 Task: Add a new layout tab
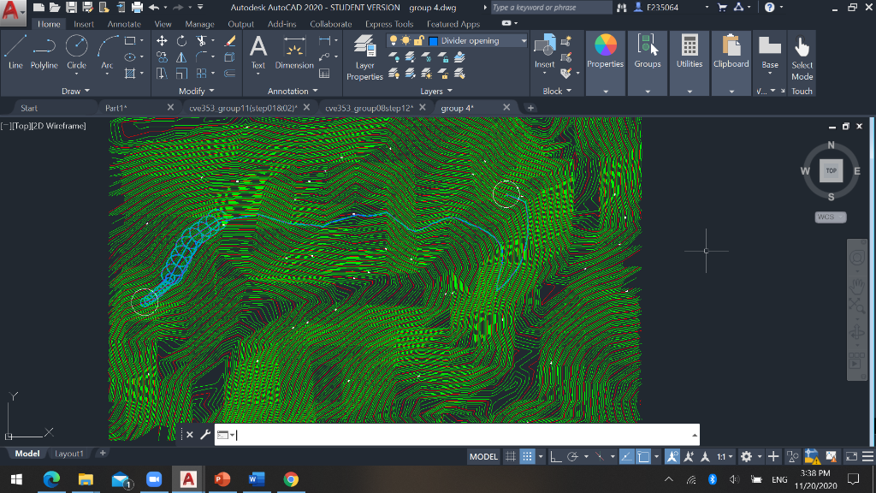coord(103,454)
